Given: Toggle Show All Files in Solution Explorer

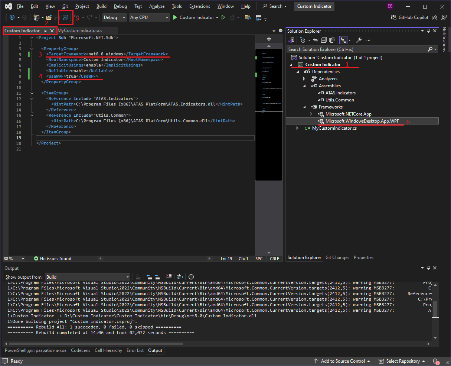Looking at the screenshot, I should [332, 40].
